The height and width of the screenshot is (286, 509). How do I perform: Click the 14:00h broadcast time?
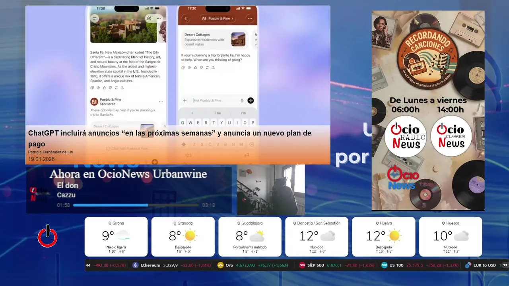tap(450, 110)
